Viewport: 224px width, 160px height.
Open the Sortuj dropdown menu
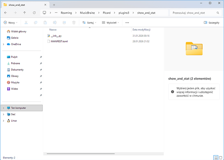point(89,23)
